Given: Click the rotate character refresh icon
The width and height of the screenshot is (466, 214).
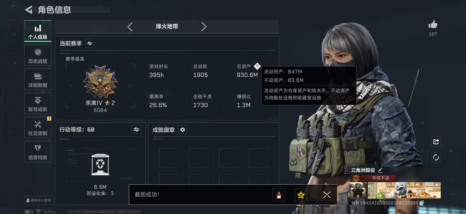Looking at the screenshot, I should 436,157.
